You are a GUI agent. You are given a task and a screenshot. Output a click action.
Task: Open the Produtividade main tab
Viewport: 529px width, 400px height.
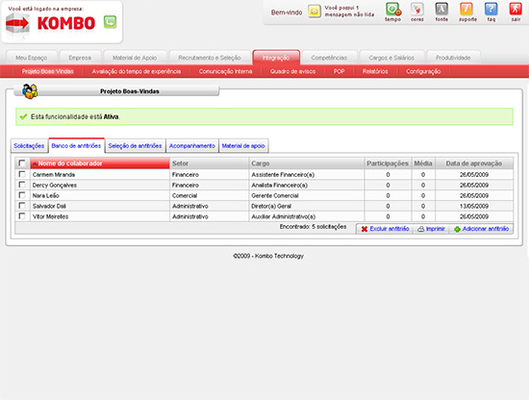click(453, 58)
